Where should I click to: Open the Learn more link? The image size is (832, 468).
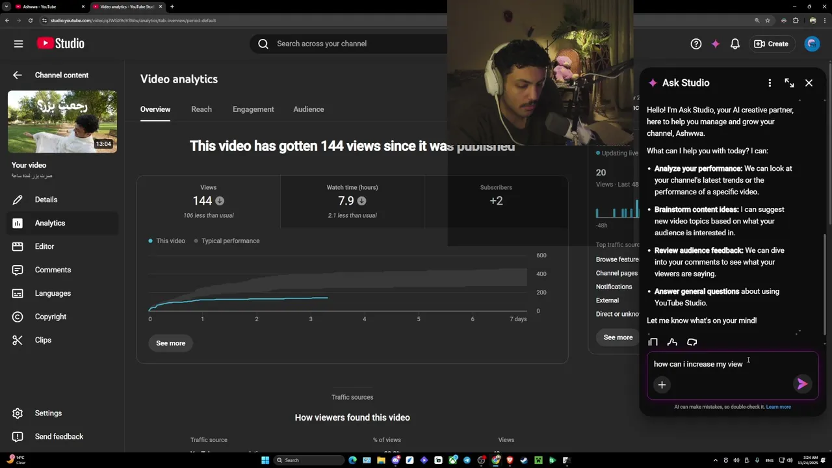[779, 407]
